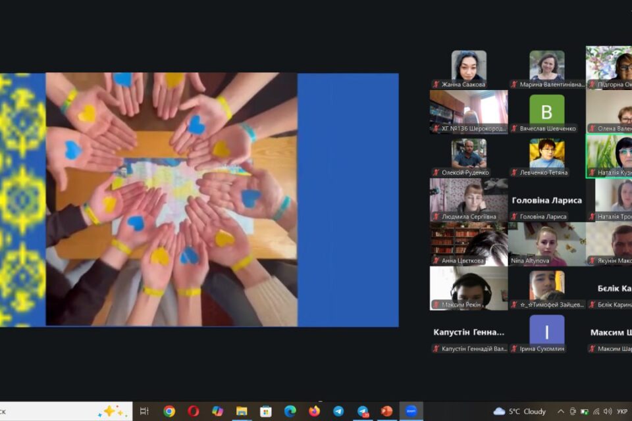Launch Microsoft Edge from the taskbar
The width and height of the screenshot is (632, 421).
pos(290,411)
